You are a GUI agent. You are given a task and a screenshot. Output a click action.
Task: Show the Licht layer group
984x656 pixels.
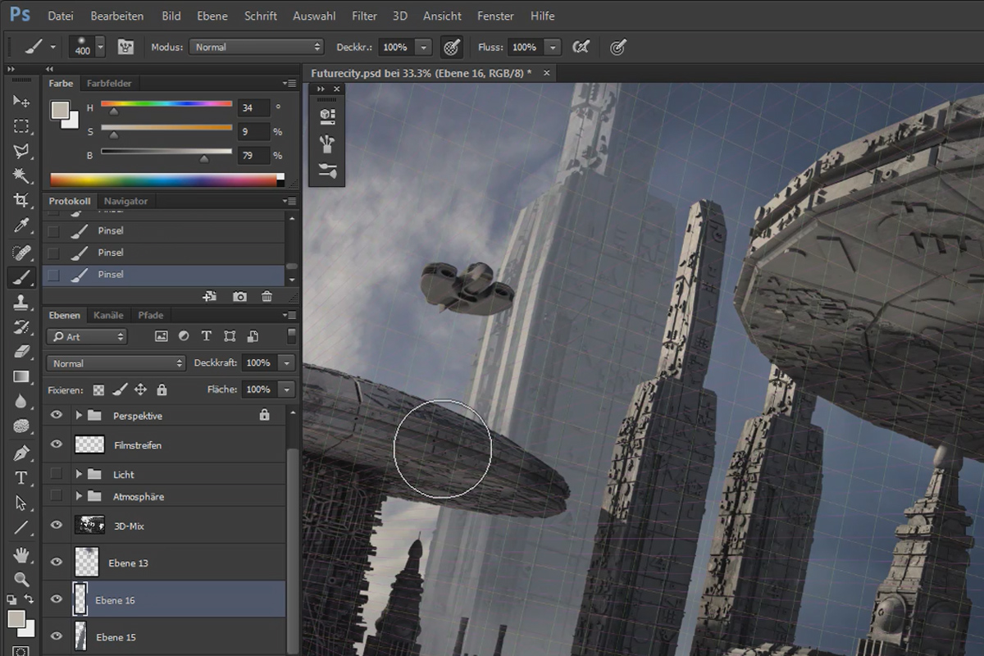coord(56,474)
